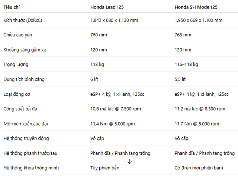Screen dimensions: 238x176
Task: Select the "Honda SH Mode 125" column header
Action: 196,7
